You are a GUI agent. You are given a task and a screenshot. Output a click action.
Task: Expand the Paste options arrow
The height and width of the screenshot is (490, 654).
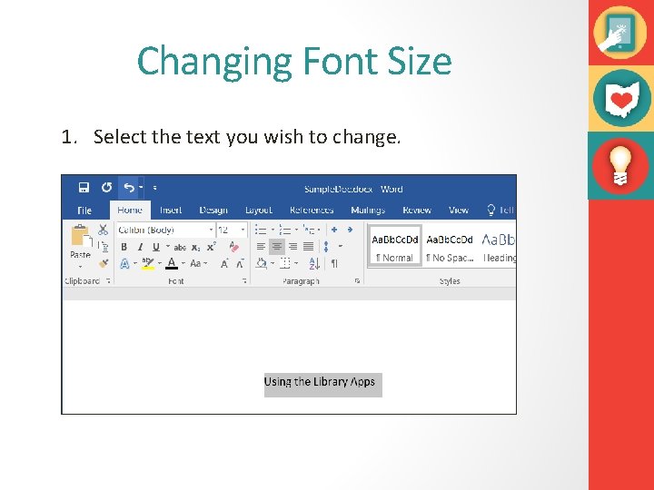(80, 265)
